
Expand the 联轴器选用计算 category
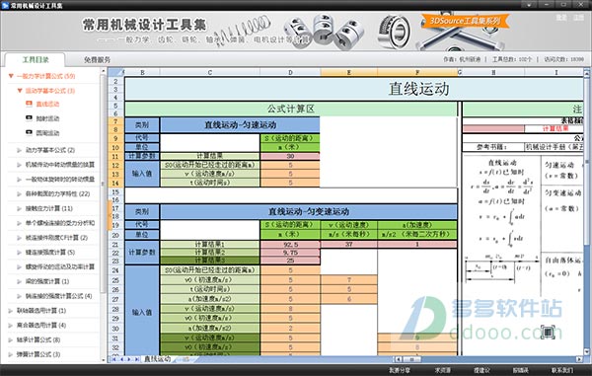(11, 311)
